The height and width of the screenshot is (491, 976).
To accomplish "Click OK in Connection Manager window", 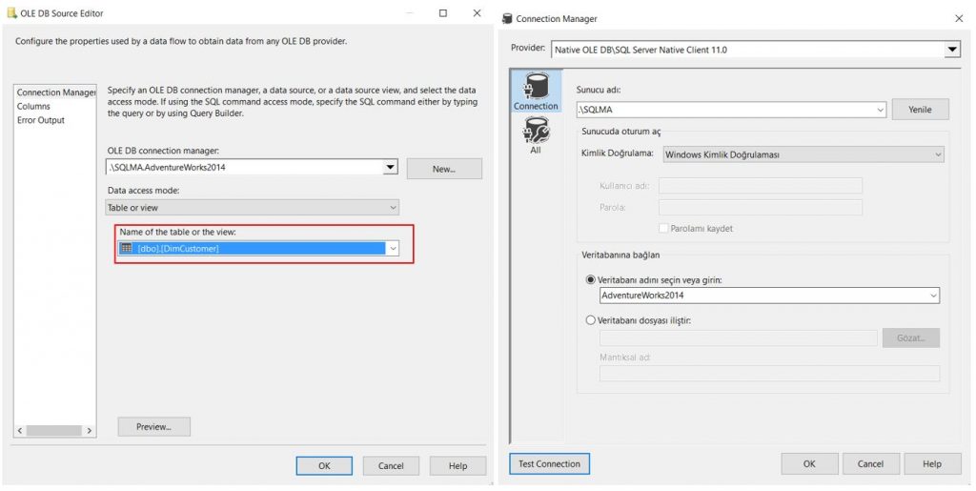I will point(809,463).
